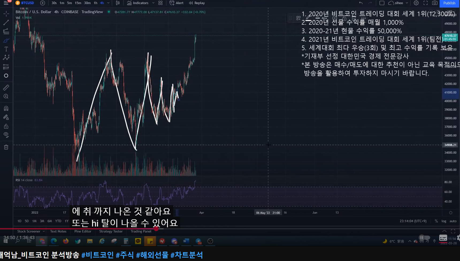
Task: Toggle lock all drawing tools
Action: [x=6, y=126]
